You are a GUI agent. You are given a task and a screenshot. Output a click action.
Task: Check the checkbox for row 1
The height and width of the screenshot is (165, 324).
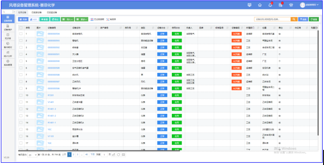(x=21, y=34)
